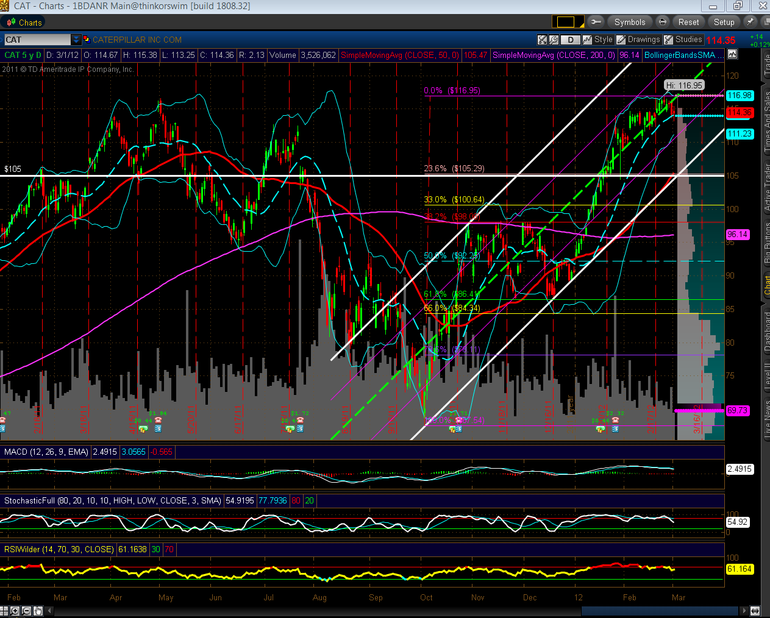Click the Reset button
770x618 pixels.
point(689,22)
